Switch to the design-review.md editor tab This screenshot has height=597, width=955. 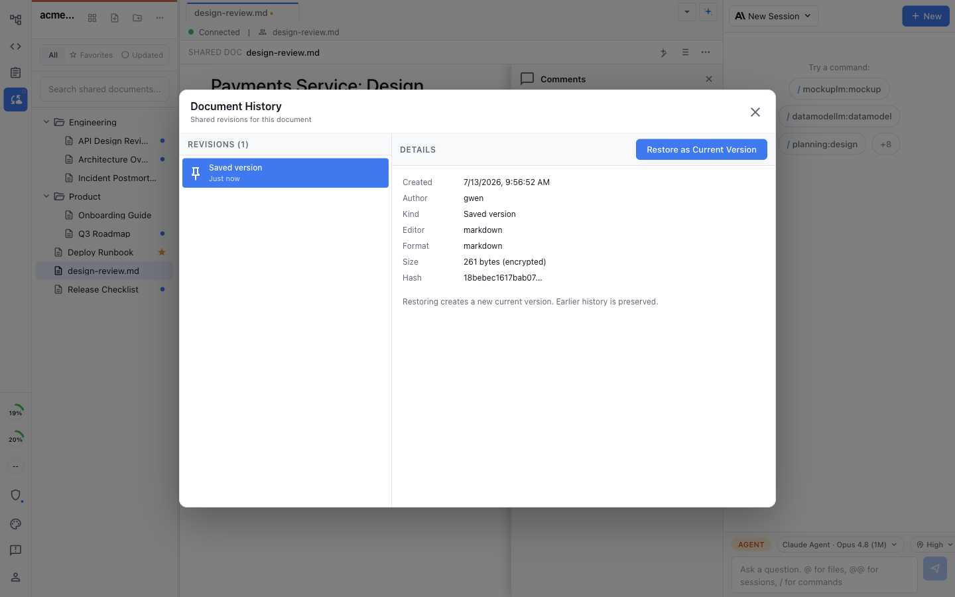(x=242, y=13)
